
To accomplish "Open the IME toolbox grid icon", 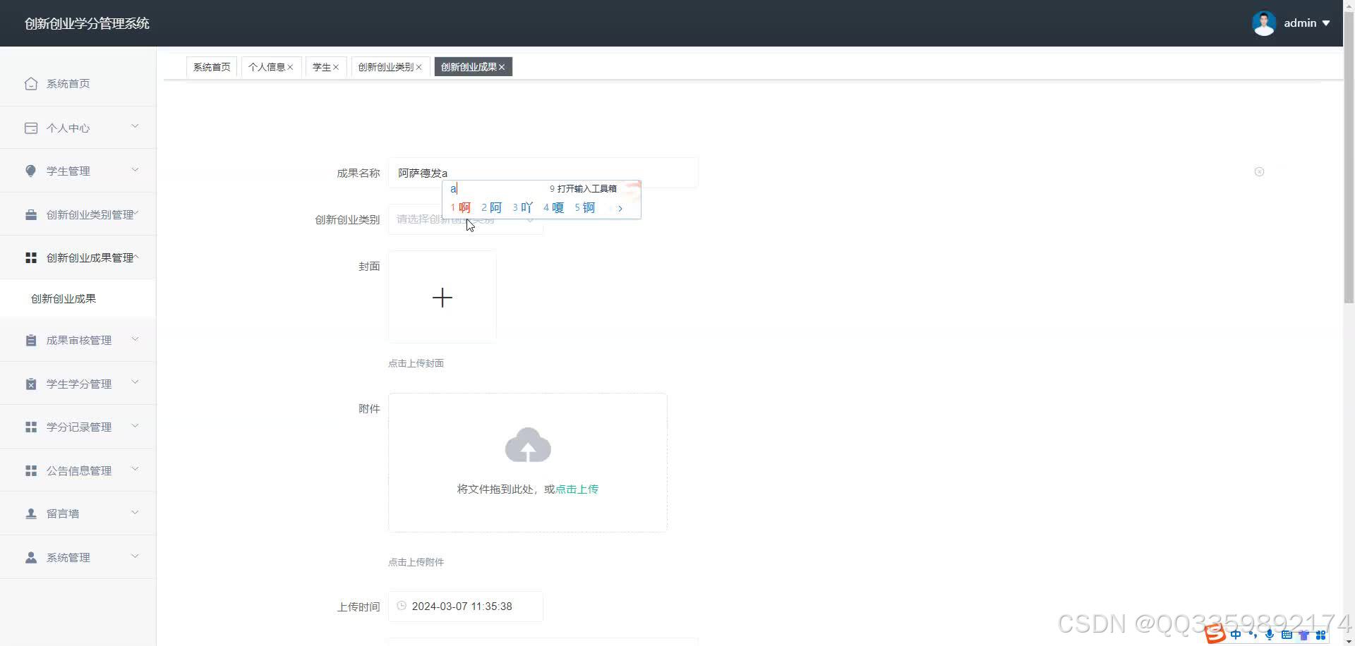I will (1320, 635).
